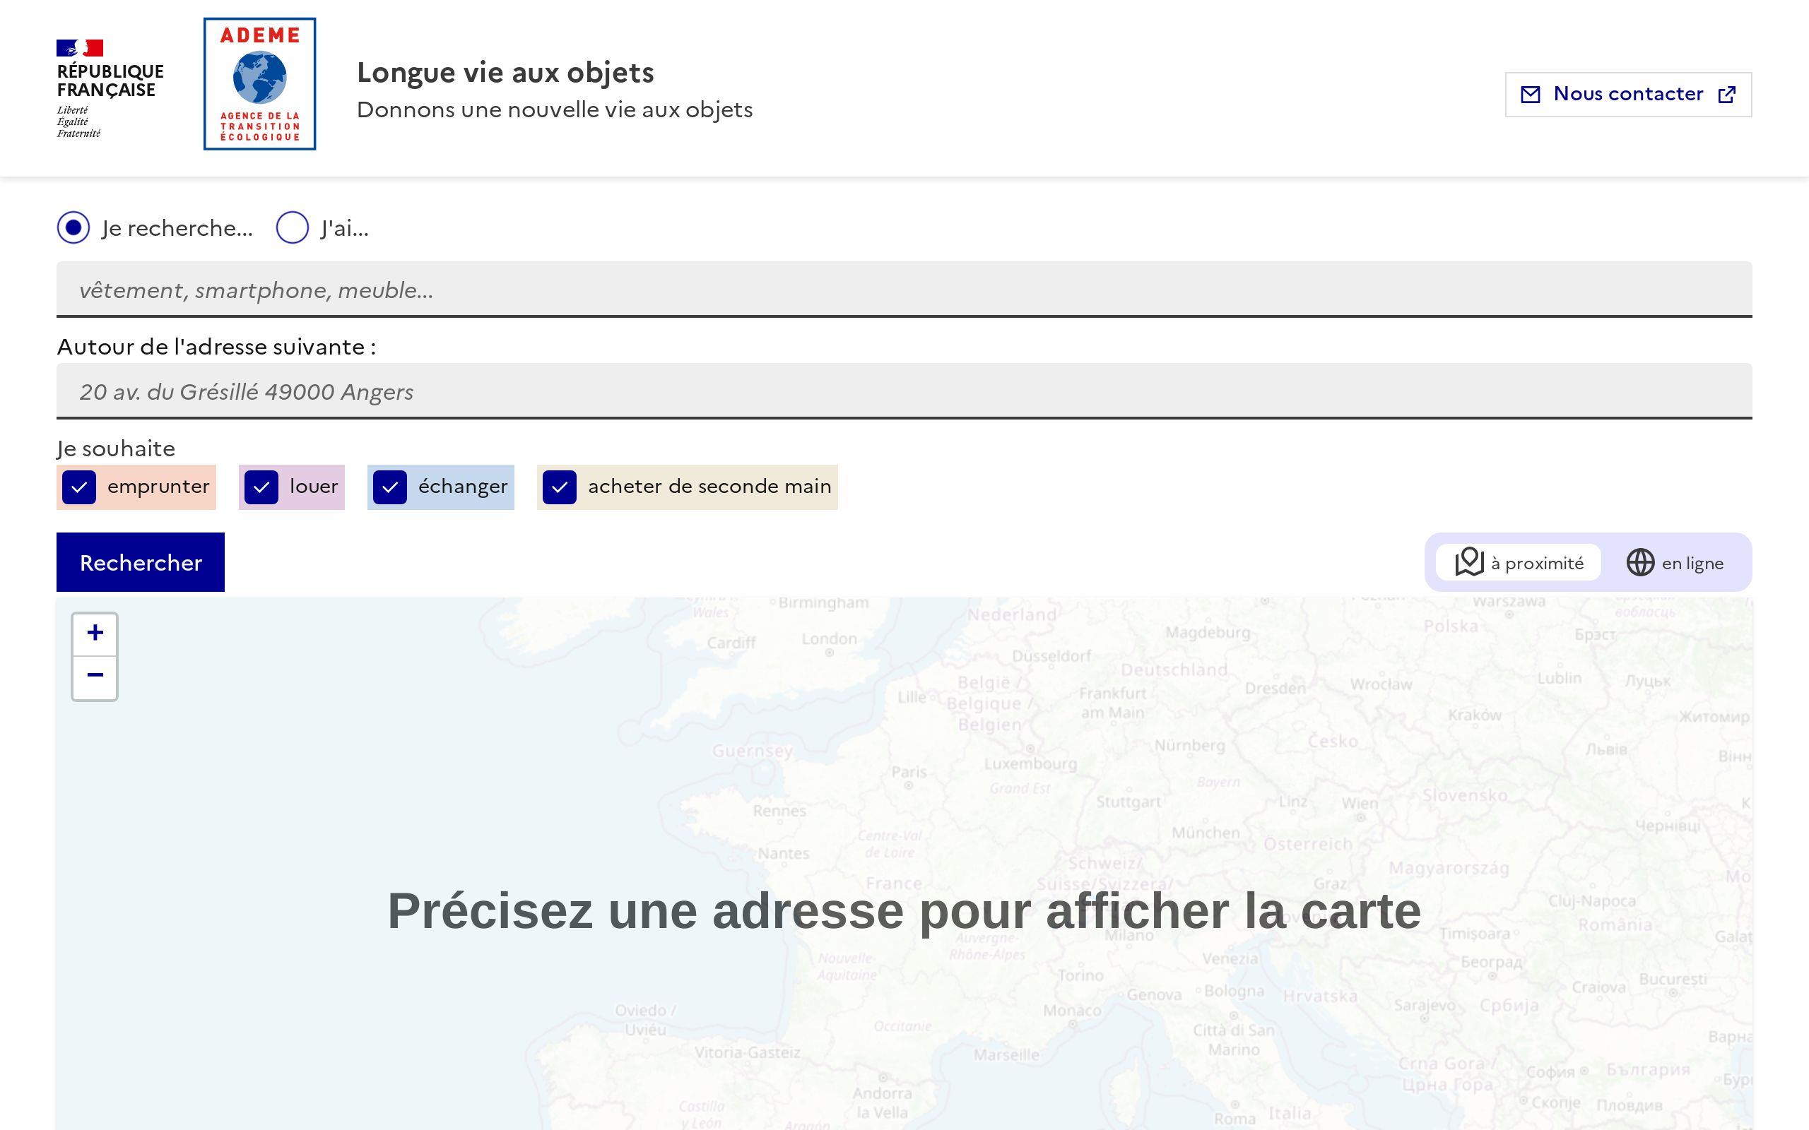Click the external link icon beside Nous contacter
Screen dimensions: 1809x1130
pyautogui.click(x=1728, y=93)
